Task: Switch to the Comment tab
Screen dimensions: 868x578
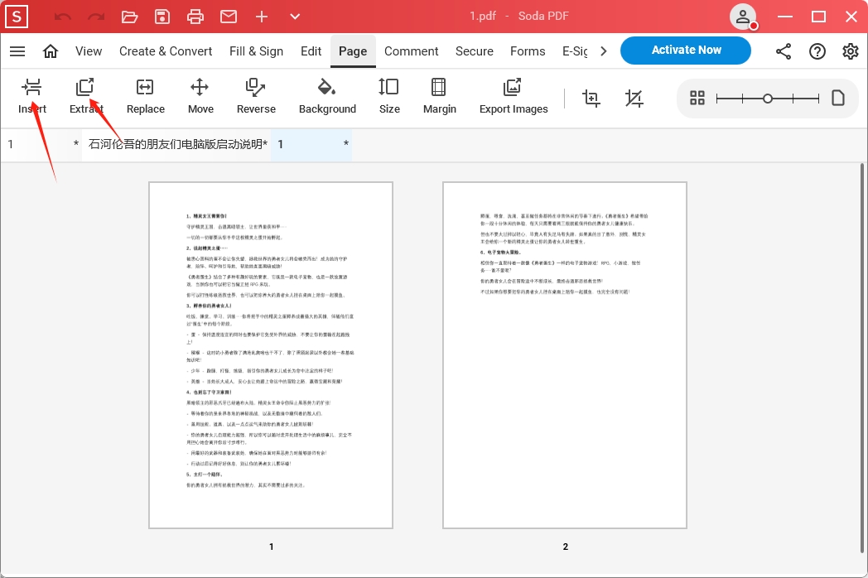Action: click(x=411, y=51)
